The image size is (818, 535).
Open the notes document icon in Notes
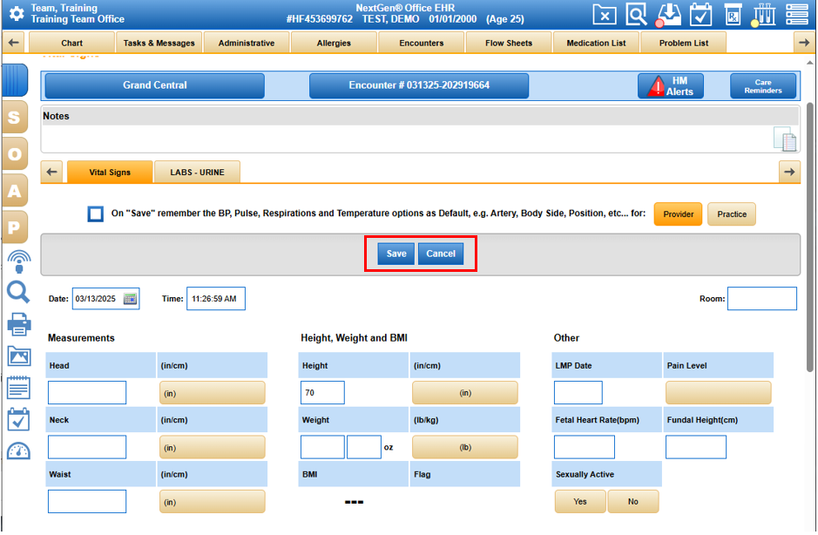[784, 139]
